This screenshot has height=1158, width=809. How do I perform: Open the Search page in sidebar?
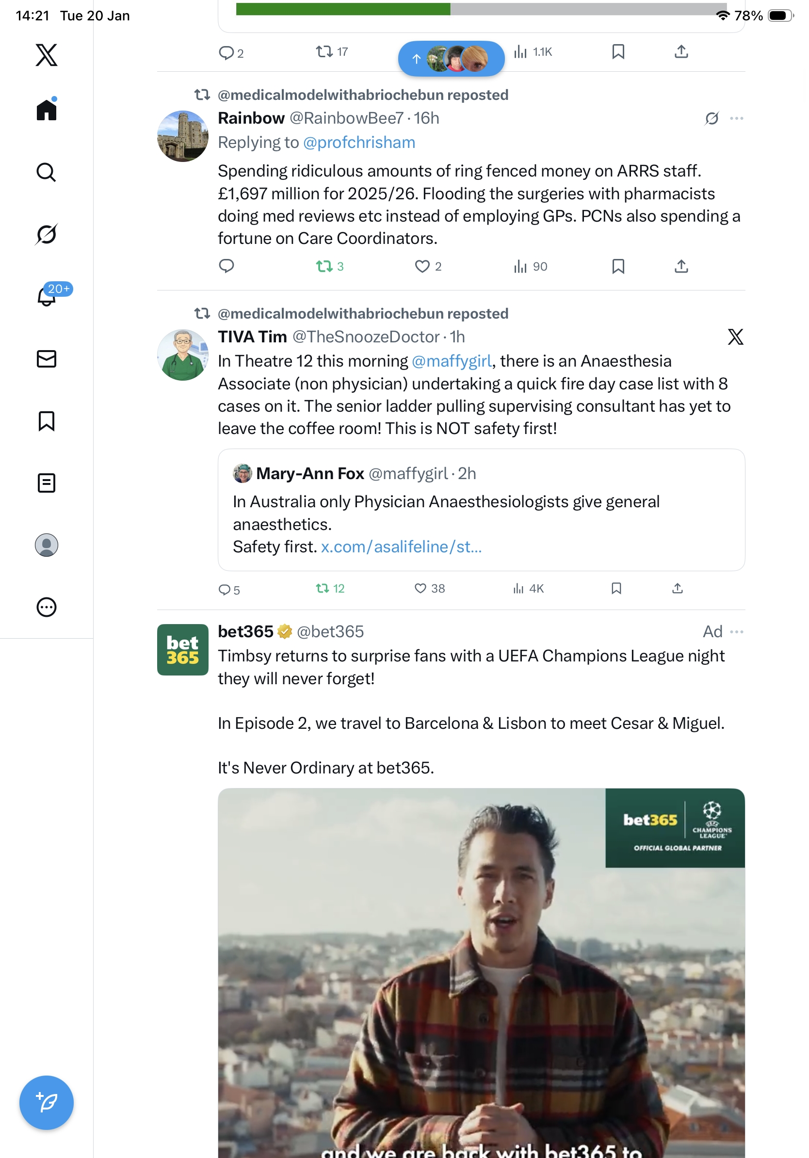[47, 172]
